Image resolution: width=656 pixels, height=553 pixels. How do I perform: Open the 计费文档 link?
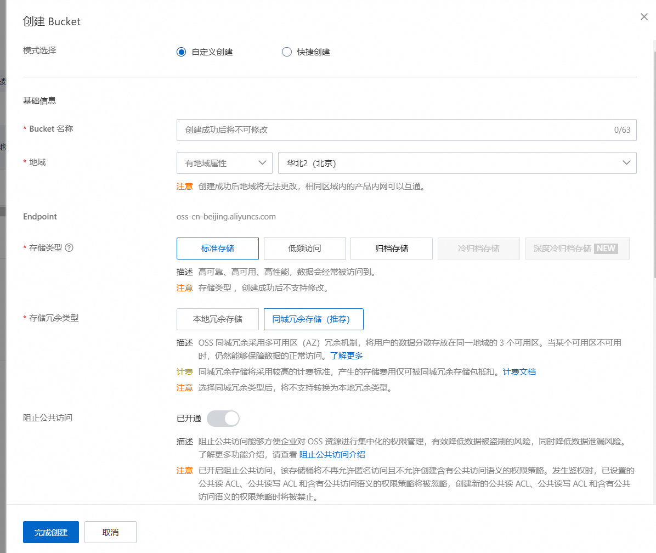point(519,372)
